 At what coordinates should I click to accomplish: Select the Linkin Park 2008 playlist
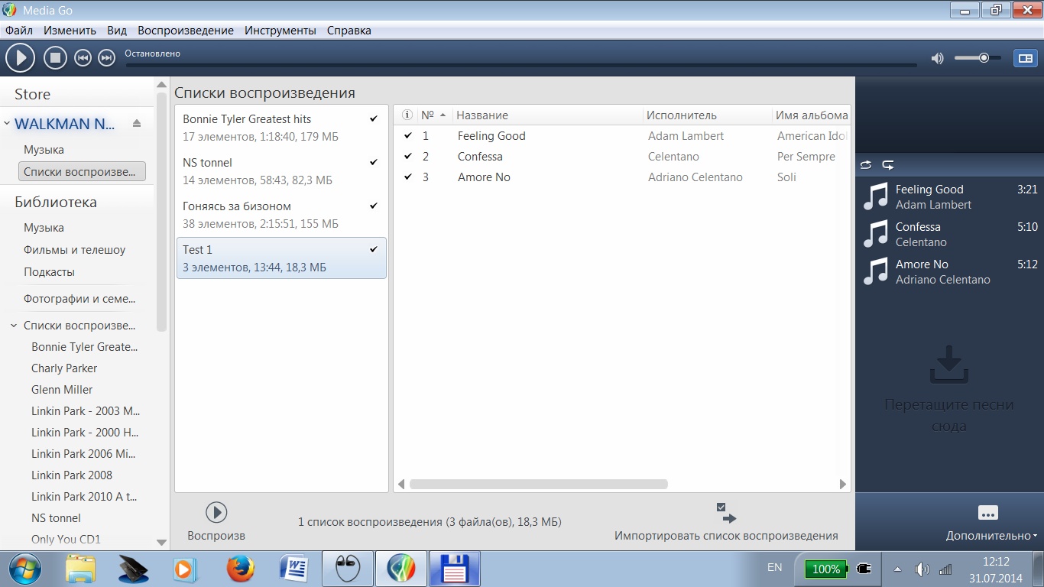click(x=72, y=475)
